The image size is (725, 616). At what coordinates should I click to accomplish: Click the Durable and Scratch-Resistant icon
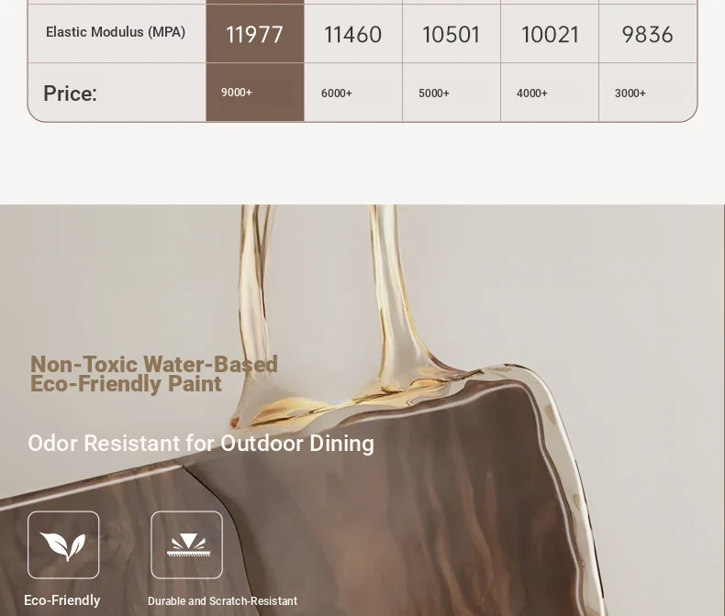pyautogui.click(x=187, y=545)
